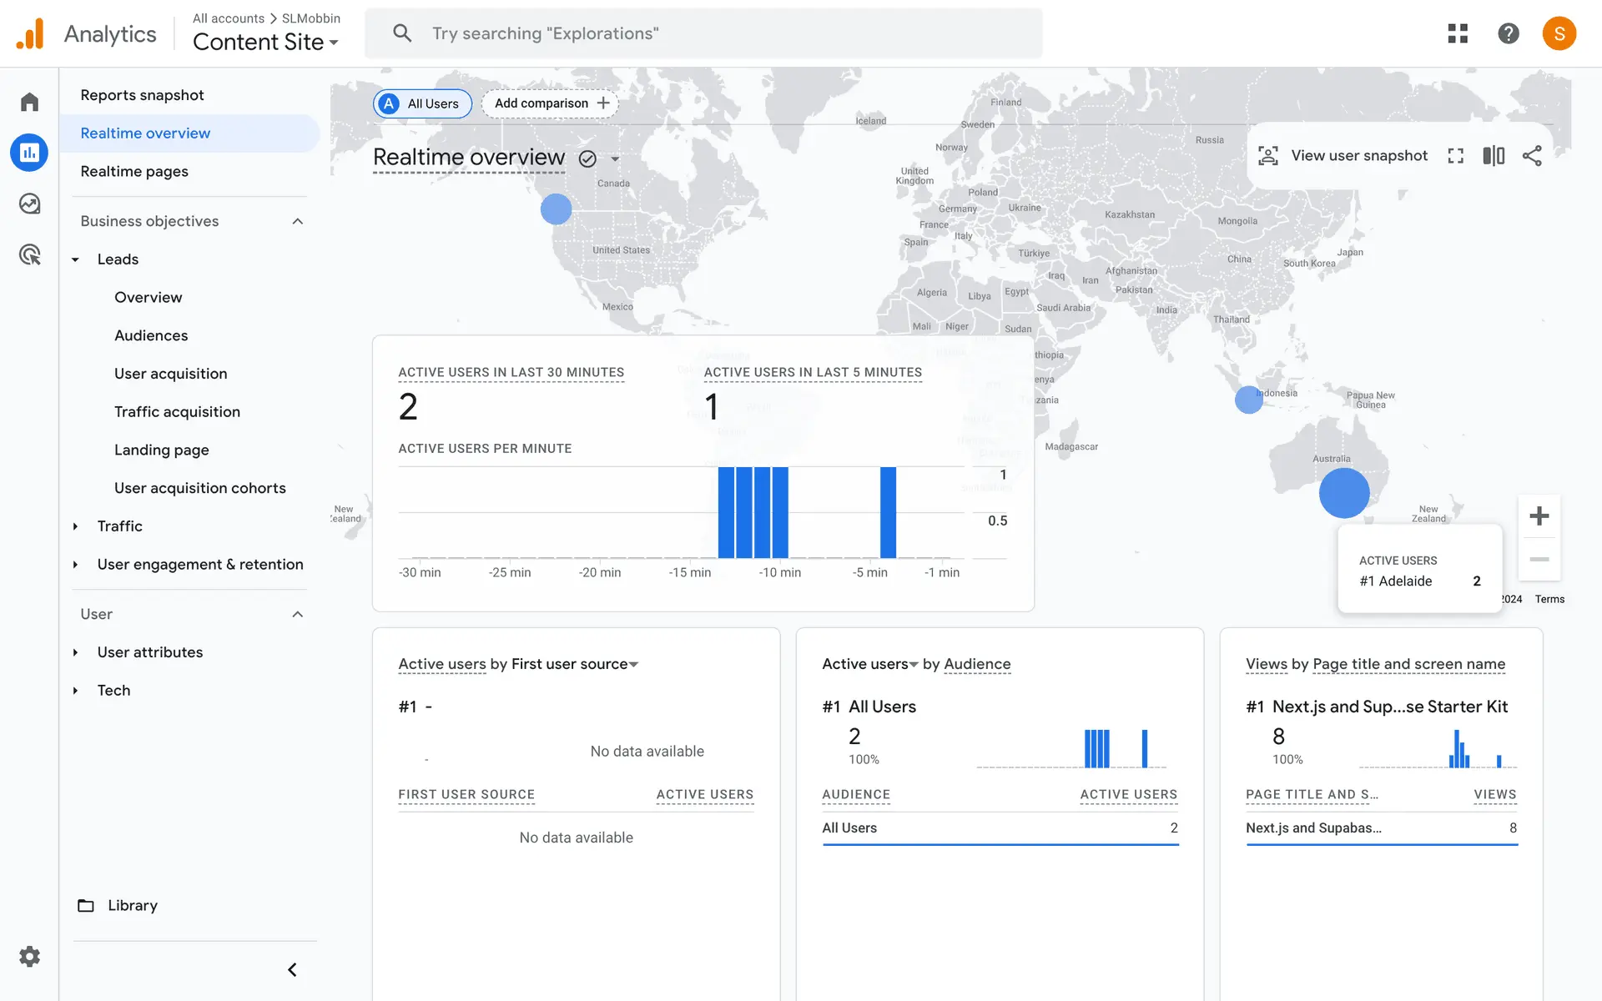This screenshot has width=1602, height=1001.
Task: Click the compare view columns icon
Action: pos(1494,156)
